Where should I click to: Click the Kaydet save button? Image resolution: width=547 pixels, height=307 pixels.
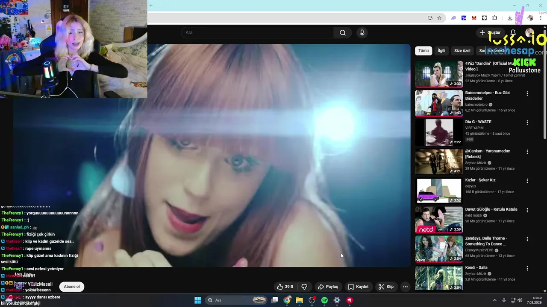358,287
